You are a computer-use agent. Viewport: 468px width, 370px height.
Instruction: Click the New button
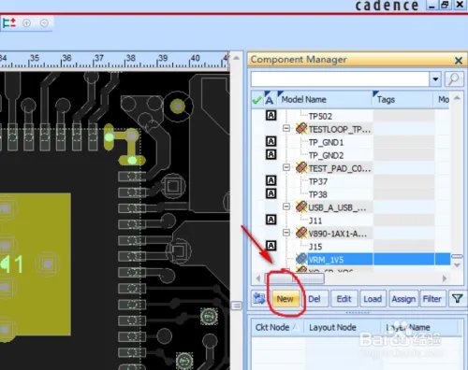(x=285, y=299)
